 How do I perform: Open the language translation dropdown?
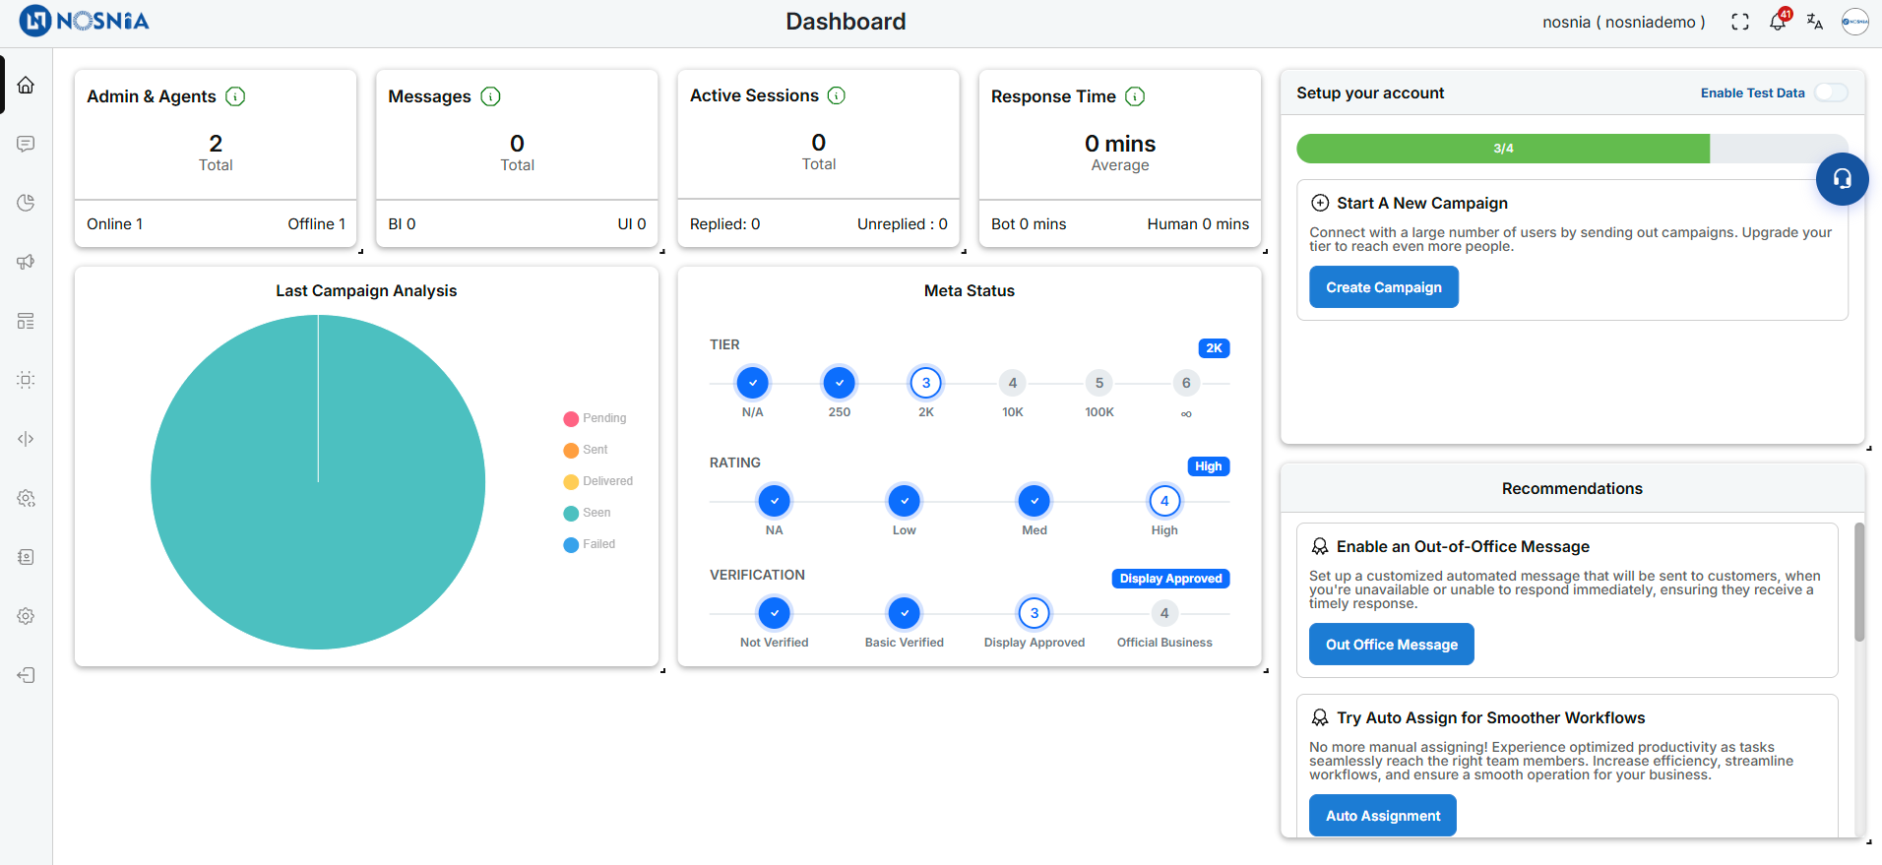click(x=1815, y=22)
